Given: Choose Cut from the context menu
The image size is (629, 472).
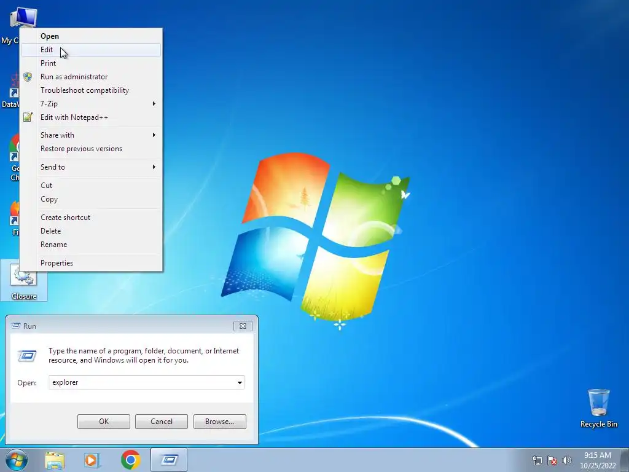Looking at the screenshot, I should 91,186.
